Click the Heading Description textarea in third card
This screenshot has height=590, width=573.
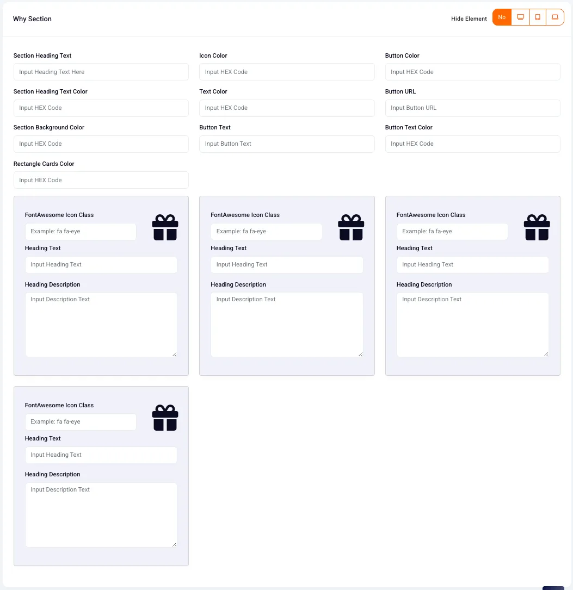[x=472, y=325]
